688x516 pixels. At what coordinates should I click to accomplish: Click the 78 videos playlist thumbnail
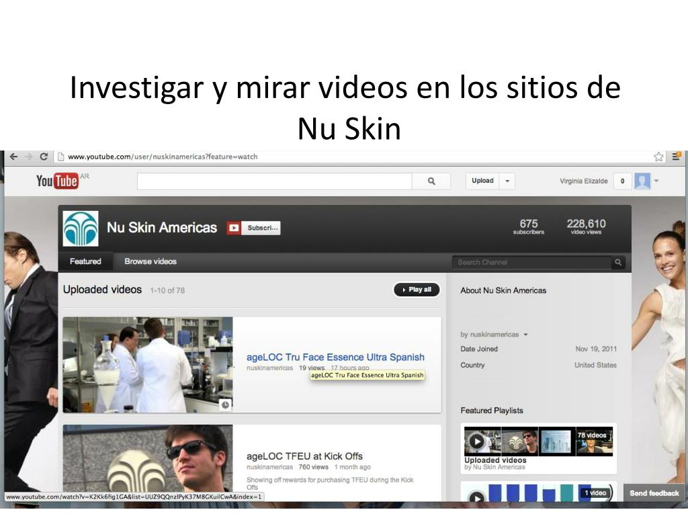[x=538, y=441]
